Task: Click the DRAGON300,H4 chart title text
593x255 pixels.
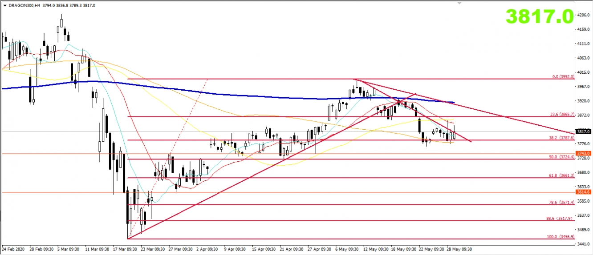Action: 23,5
